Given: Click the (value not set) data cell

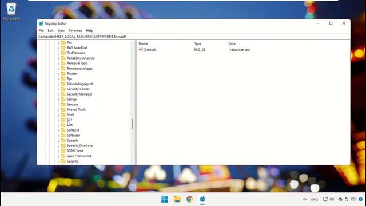Looking at the screenshot, I should (x=239, y=50).
